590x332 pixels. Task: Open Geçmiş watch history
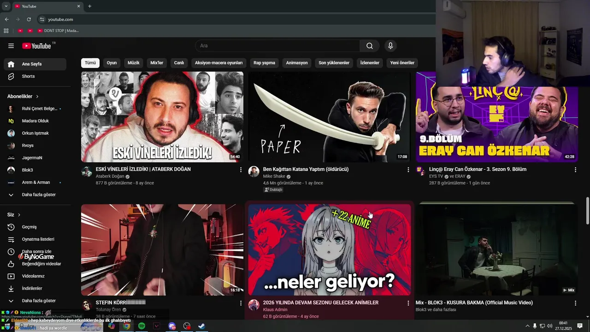coord(35,227)
